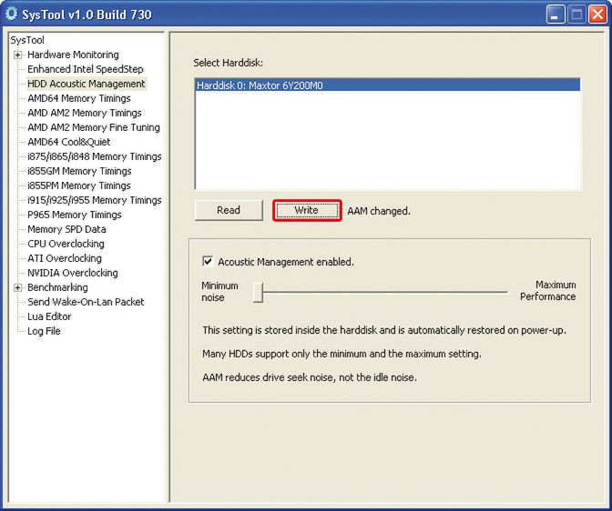Open the Log File page

point(44,331)
